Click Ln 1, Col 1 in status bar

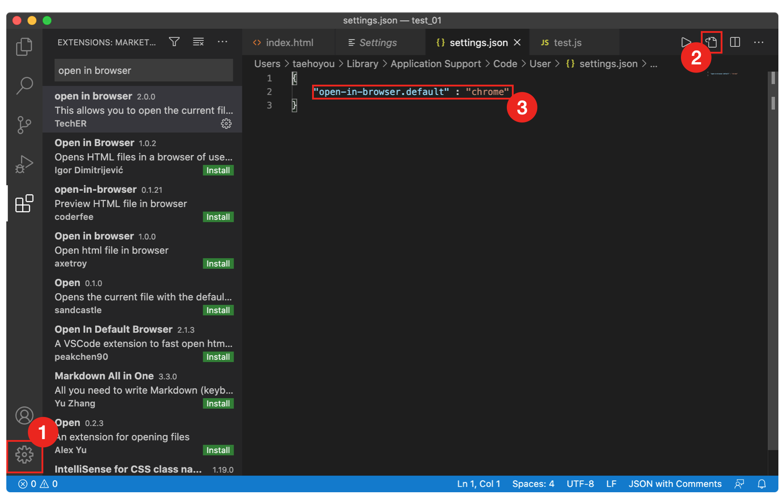tap(478, 484)
